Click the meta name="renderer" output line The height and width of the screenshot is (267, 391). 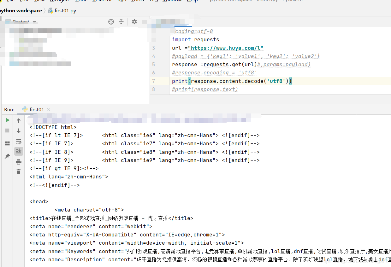(91, 226)
